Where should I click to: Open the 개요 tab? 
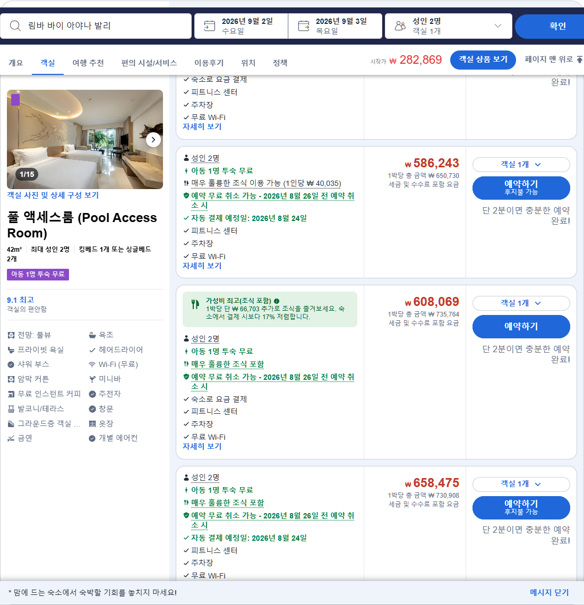click(16, 63)
